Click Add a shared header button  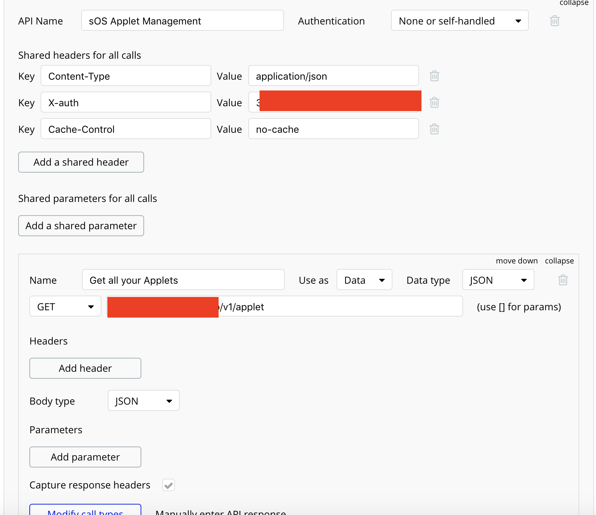(81, 162)
